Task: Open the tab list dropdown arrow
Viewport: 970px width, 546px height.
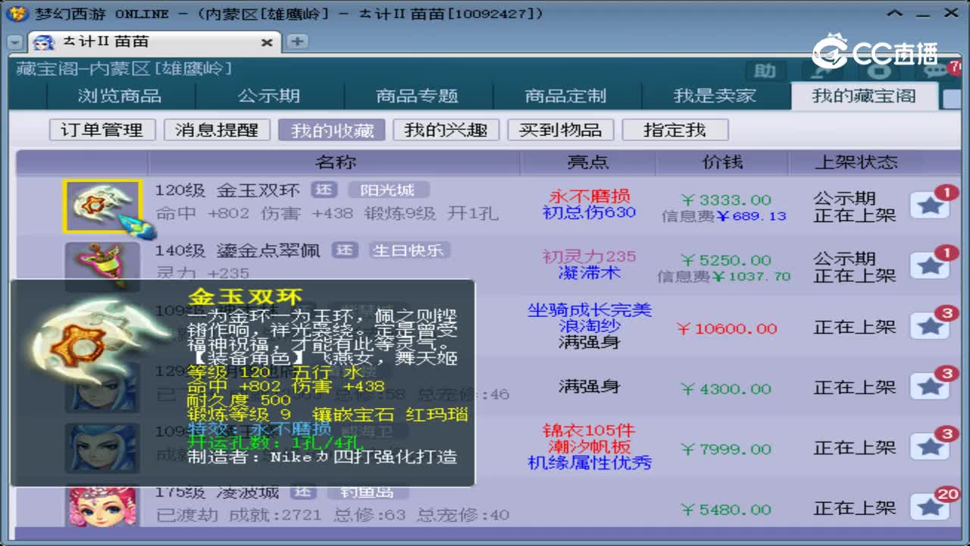Action: pos(15,43)
